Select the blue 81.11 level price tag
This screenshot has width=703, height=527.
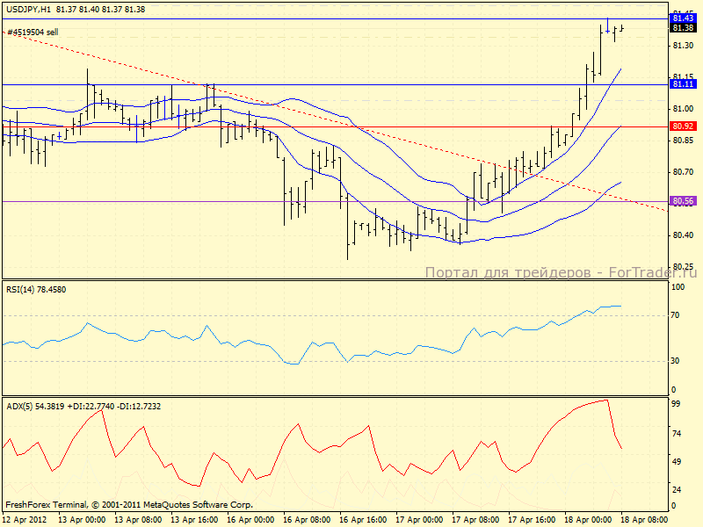(x=683, y=84)
